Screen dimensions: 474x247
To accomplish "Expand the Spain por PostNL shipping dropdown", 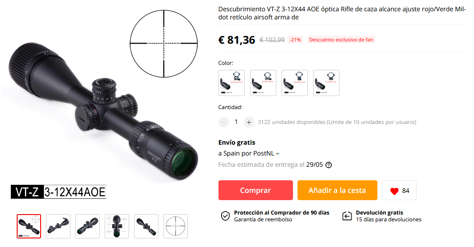I will (249, 153).
